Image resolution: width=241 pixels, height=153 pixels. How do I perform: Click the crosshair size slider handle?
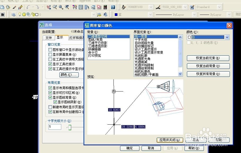point(70,127)
